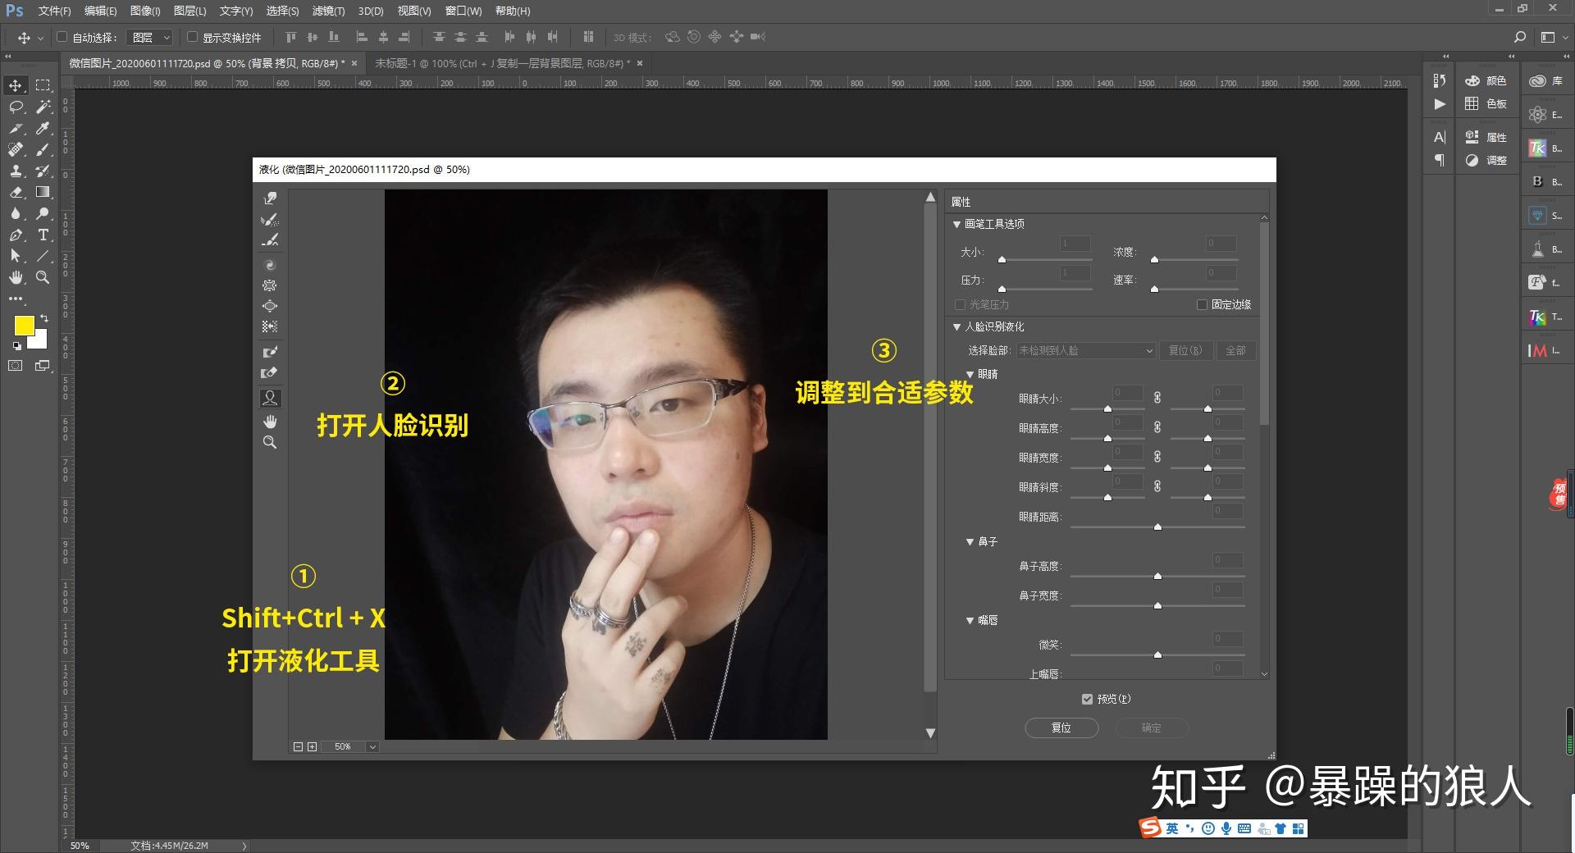Screen dimensions: 1575x853
Task: Open the 色板 (Swatches) panel
Action: [x=1490, y=104]
